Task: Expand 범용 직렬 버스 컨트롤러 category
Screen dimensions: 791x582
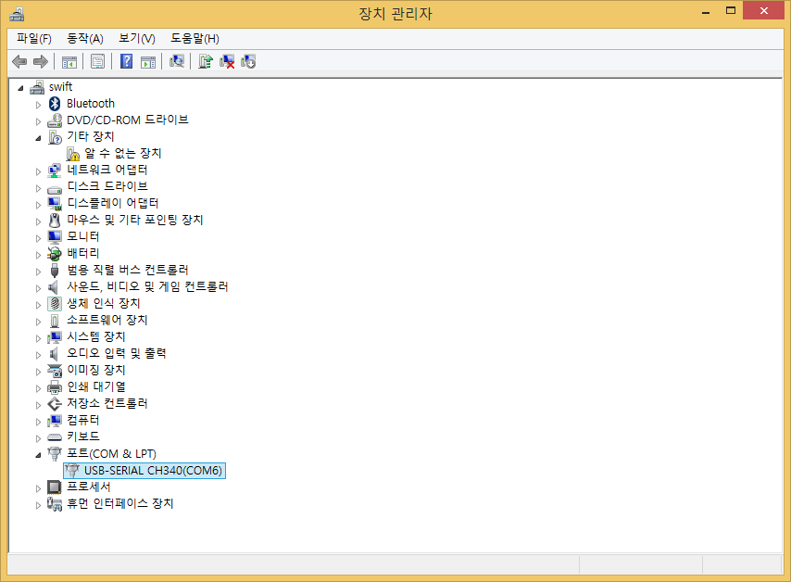Action: (x=38, y=272)
